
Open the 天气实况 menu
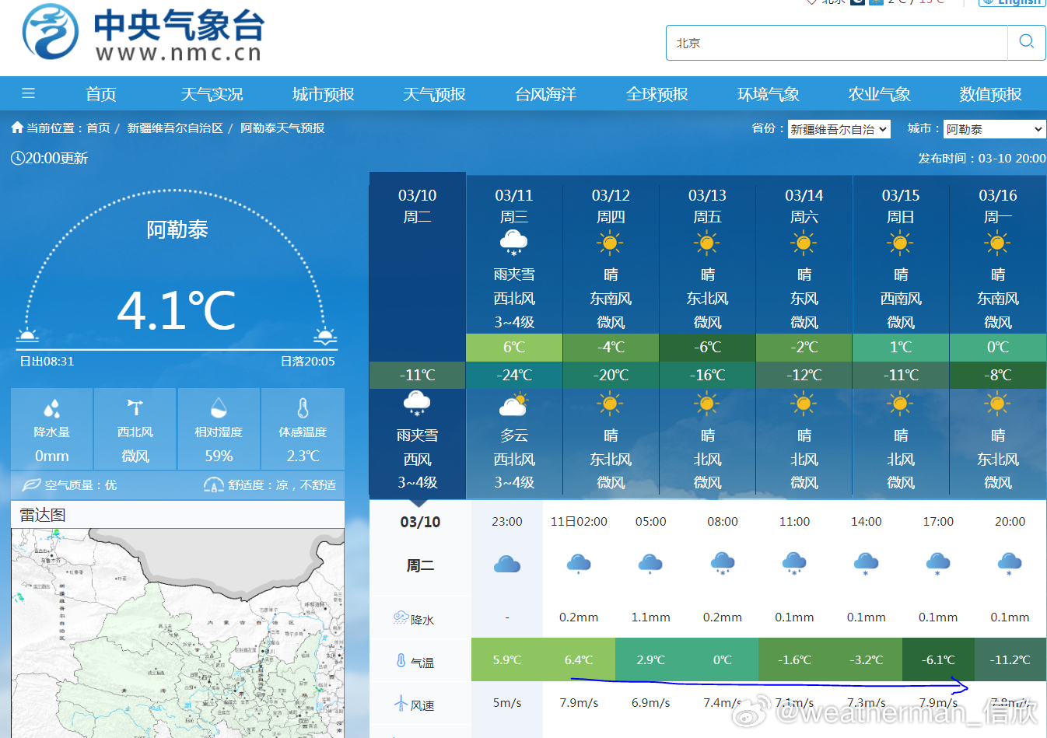(x=212, y=94)
